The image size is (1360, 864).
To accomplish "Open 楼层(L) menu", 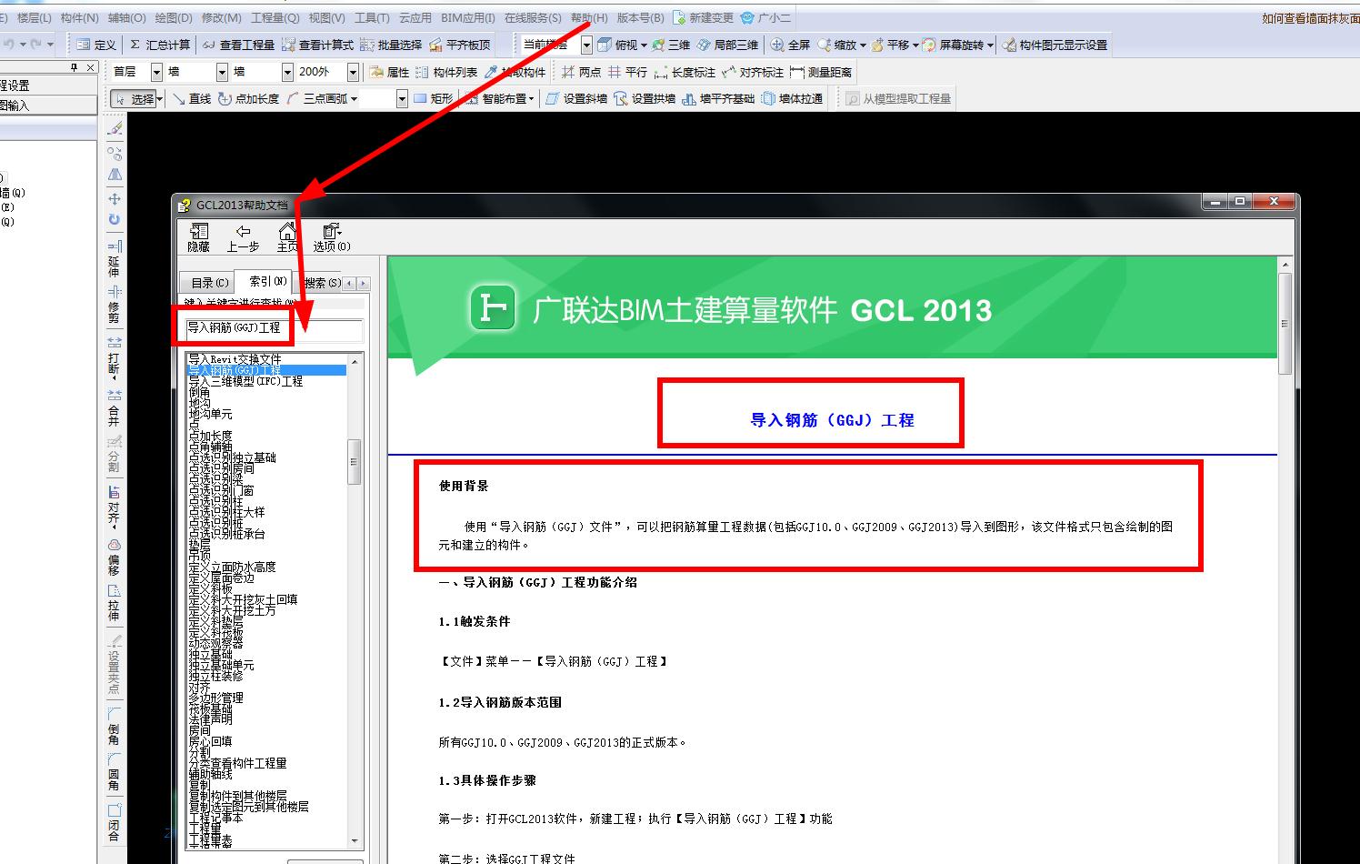I will (x=35, y=18).
